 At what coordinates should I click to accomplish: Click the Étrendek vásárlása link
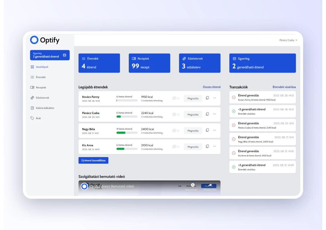pyautogui.click(x=284, y=87)
